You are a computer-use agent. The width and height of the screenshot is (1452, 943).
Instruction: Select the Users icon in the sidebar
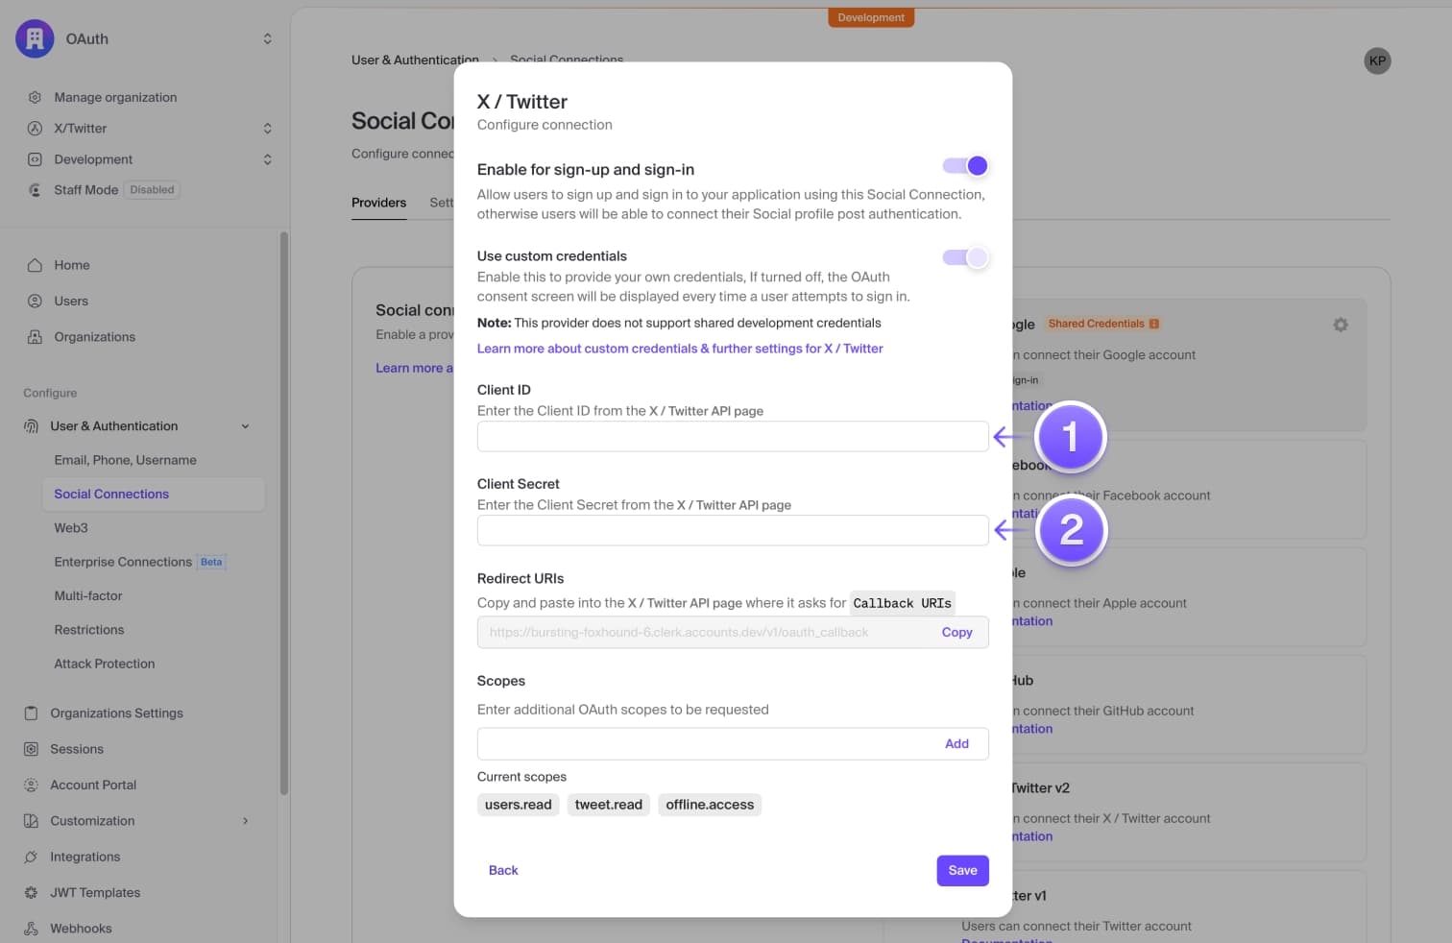point(34,301)
